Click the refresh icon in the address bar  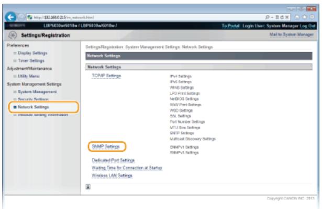282,17
